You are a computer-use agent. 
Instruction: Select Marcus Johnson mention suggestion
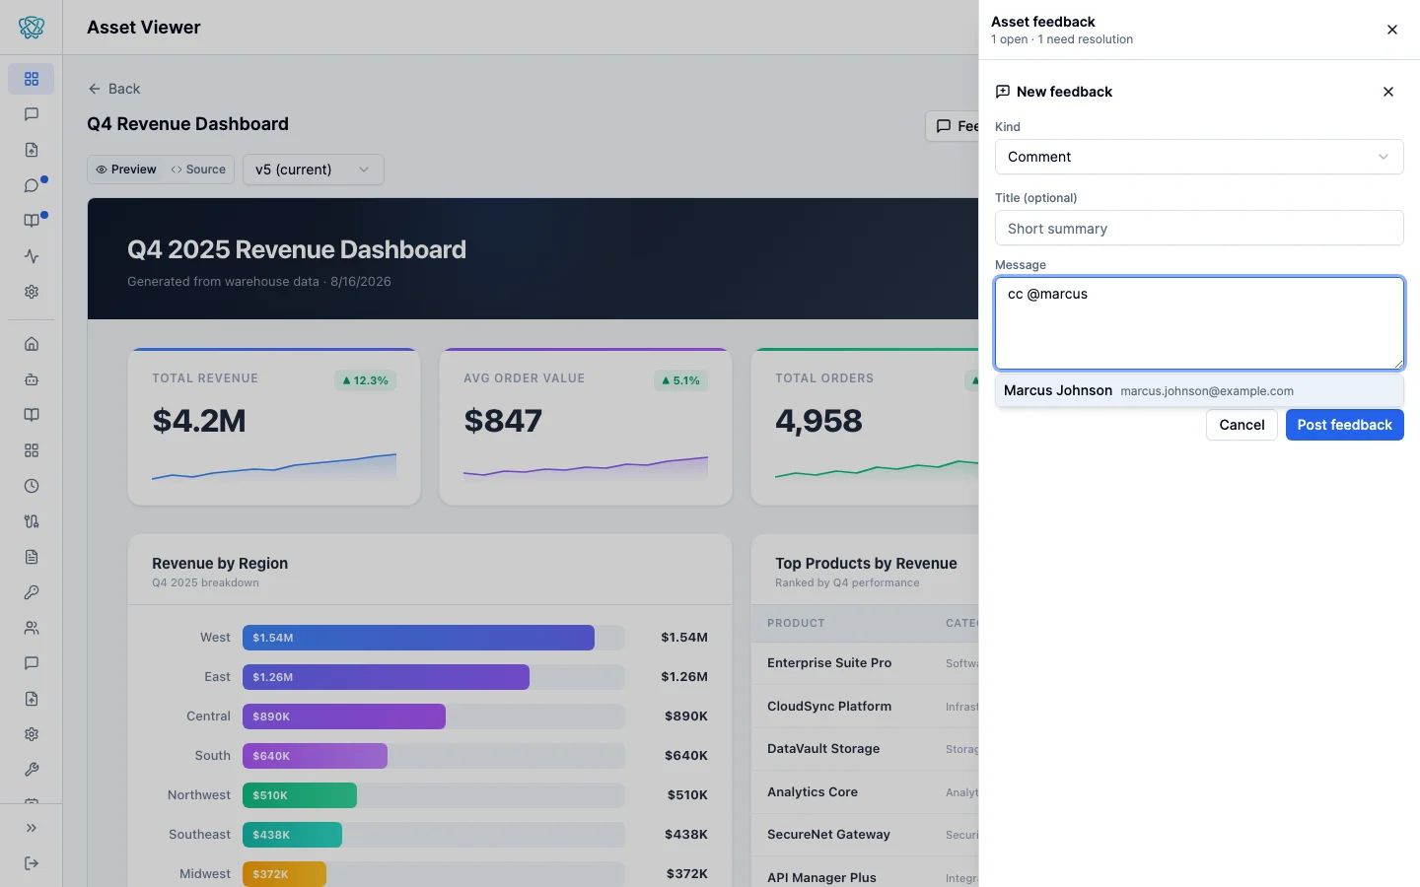click(1199, 390)
